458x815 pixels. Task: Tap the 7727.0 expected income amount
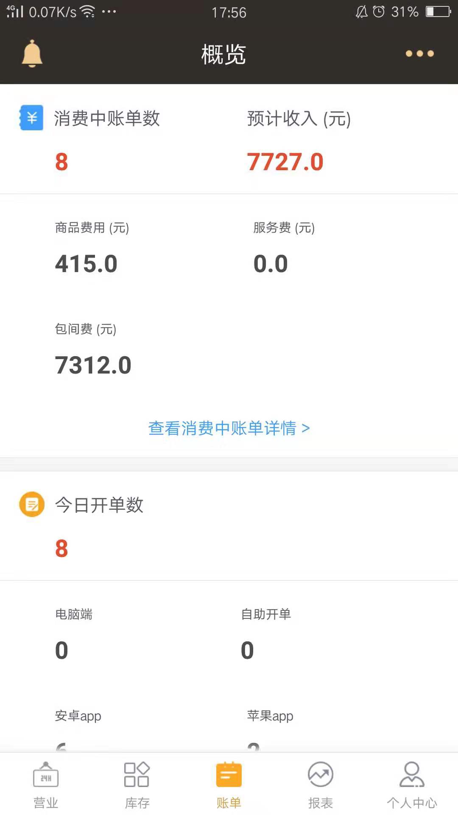285,162
